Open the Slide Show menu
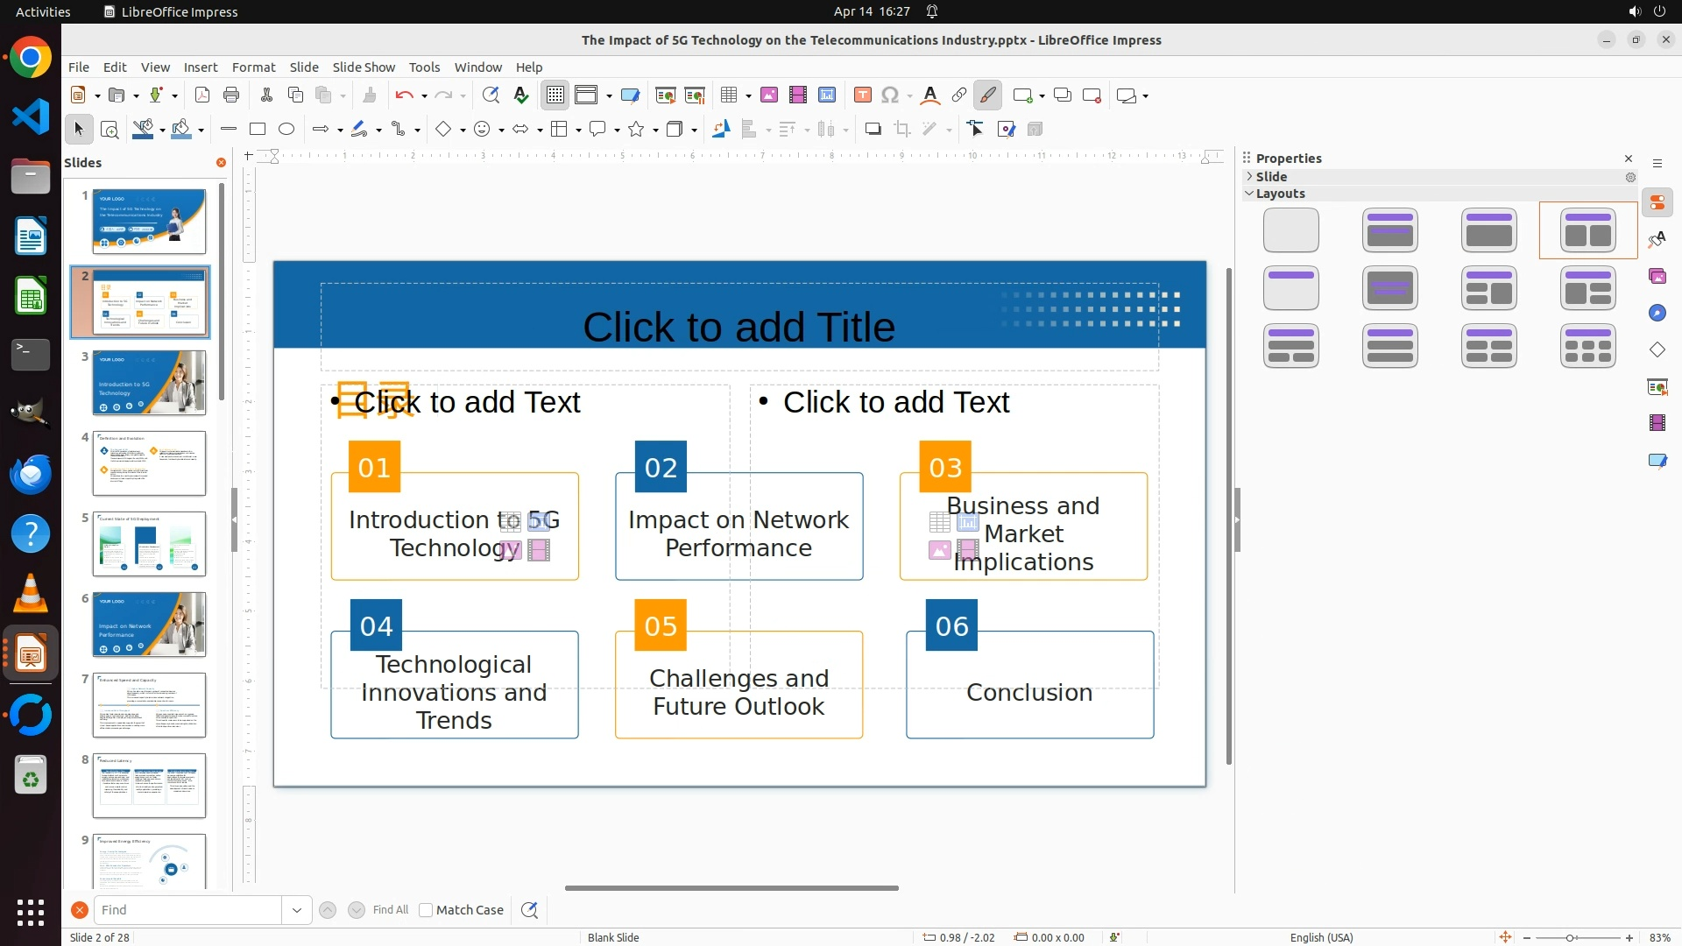 point(364,67)
